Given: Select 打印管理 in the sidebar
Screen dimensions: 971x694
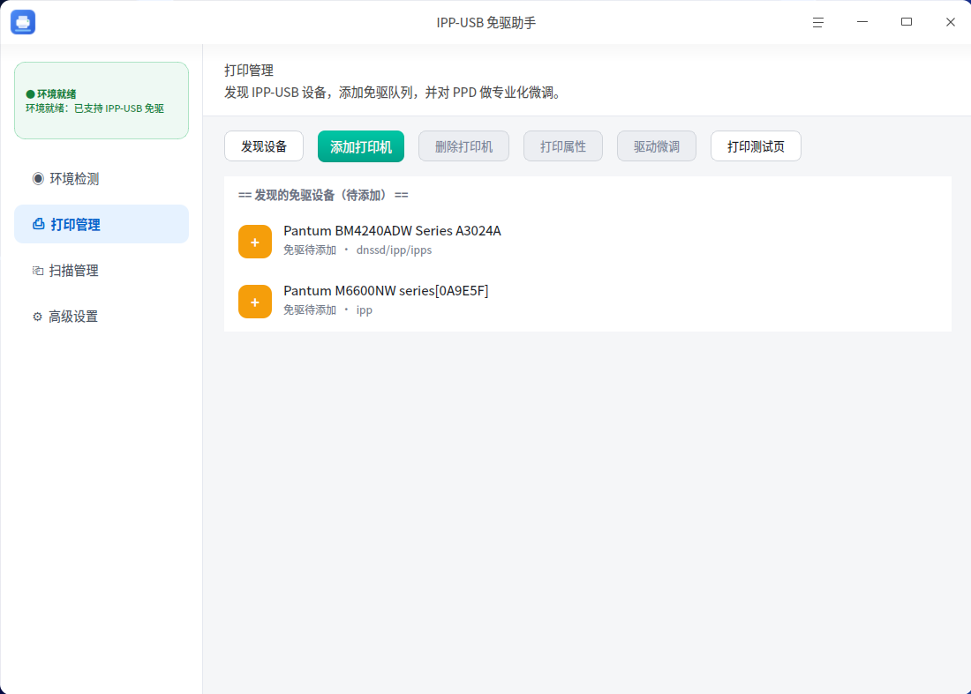Looking at the screenshot, I should tap(102, 224).
